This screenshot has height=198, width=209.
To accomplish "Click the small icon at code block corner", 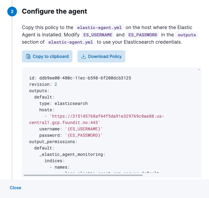I will click(x=199, y=70).
